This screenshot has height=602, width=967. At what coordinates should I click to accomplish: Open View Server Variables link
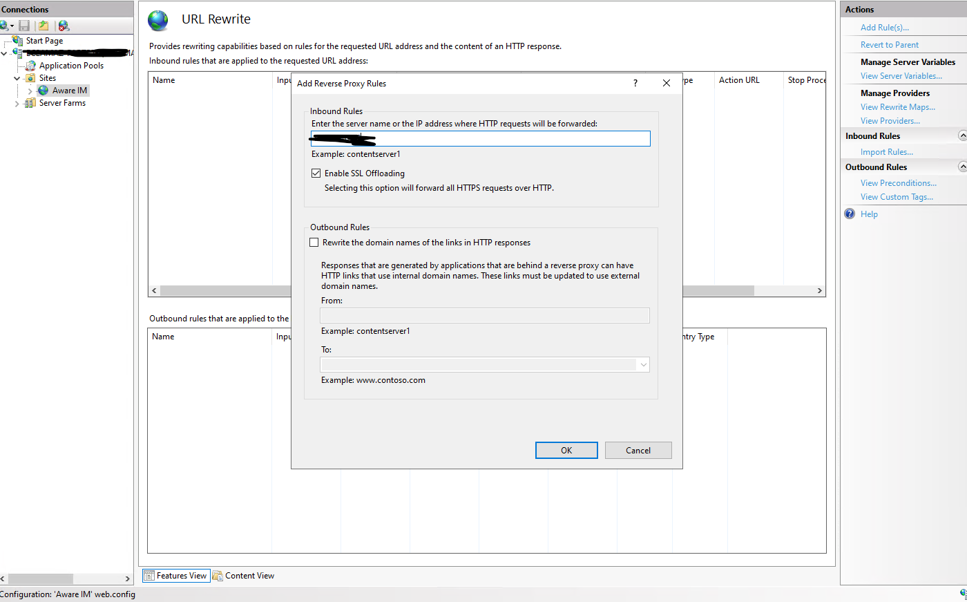click(x=901, y=76)
